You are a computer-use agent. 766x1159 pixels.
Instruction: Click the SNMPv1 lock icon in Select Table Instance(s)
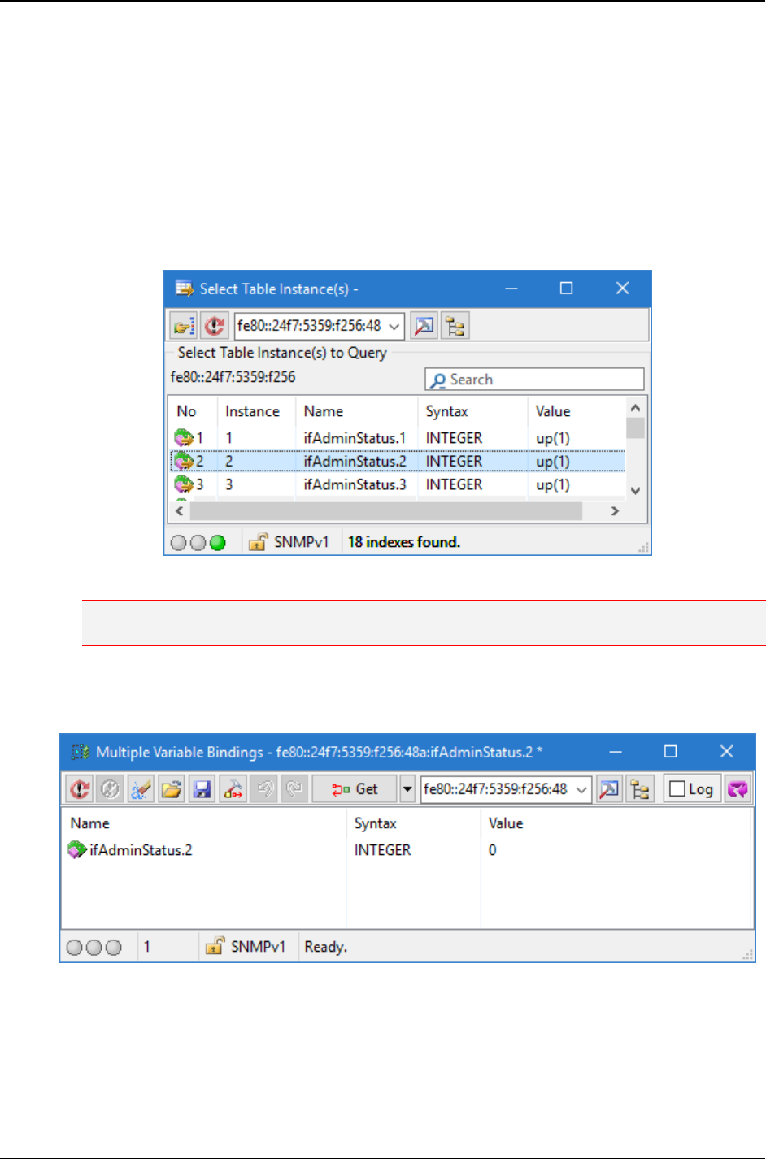tap(258, 542)
